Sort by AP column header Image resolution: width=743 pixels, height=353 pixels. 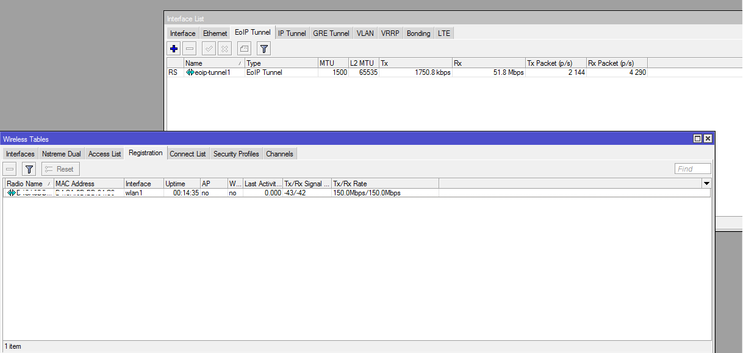tap(214, 184)
